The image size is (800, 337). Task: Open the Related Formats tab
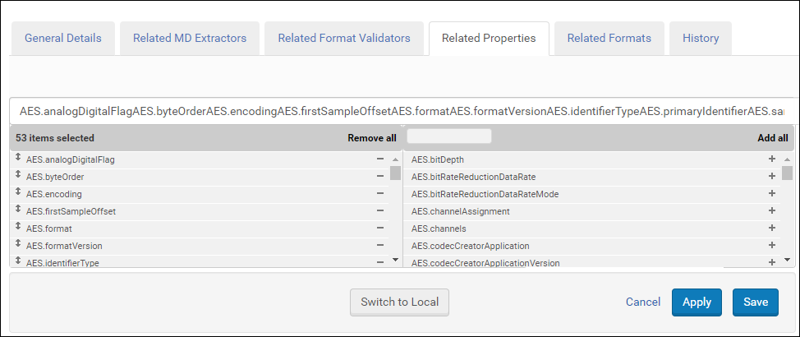[x=609, y=39]
